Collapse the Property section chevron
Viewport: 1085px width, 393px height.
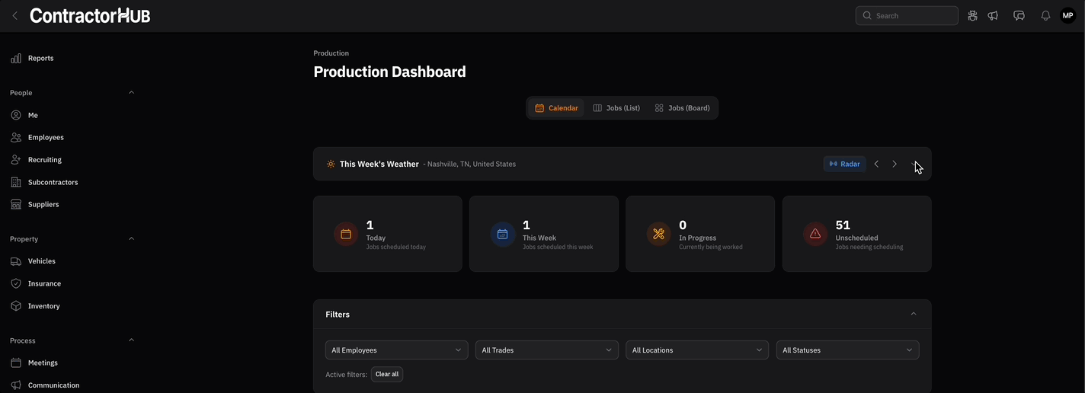(131, 238)
